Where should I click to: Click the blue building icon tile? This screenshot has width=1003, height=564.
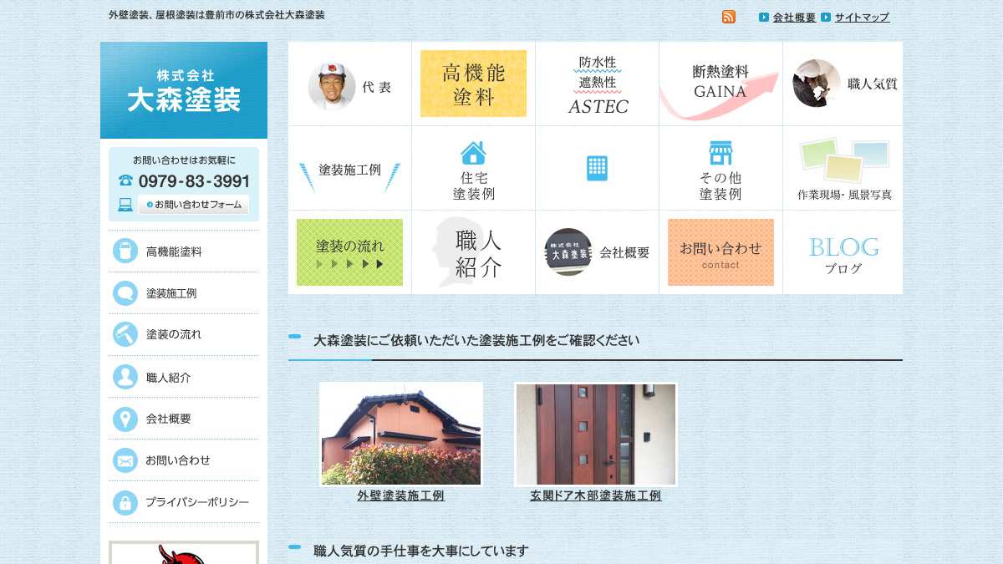click(x=597, y=168)
